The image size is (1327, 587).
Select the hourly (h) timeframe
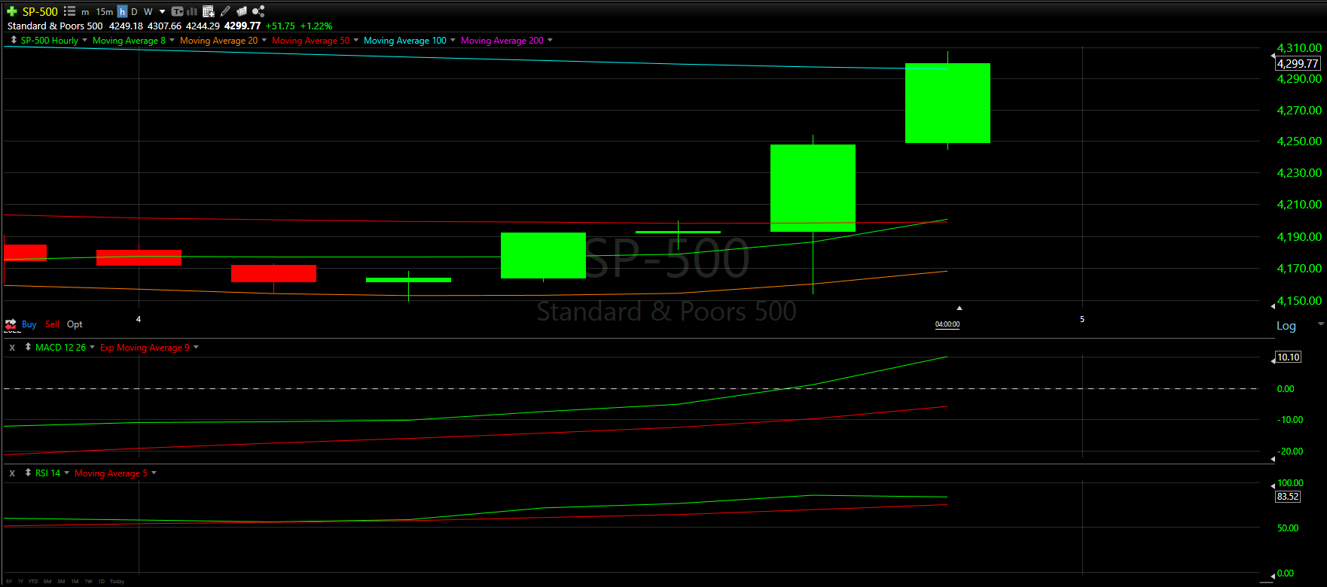(x=122, y=12)
